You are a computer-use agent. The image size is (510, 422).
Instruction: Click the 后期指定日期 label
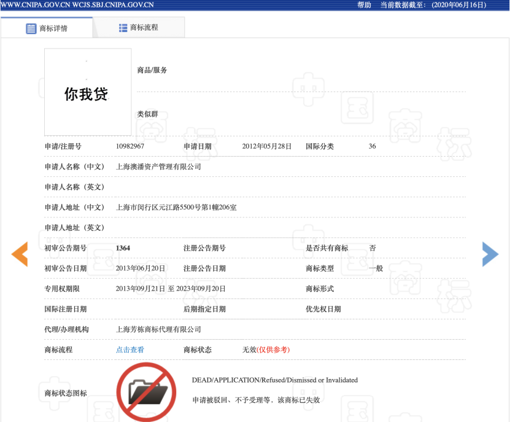pyautogui.click(x=204, y=309)
